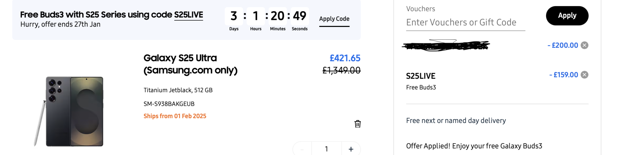
Task: Click the £421.65 discounted price
Action: click(345, 58)
